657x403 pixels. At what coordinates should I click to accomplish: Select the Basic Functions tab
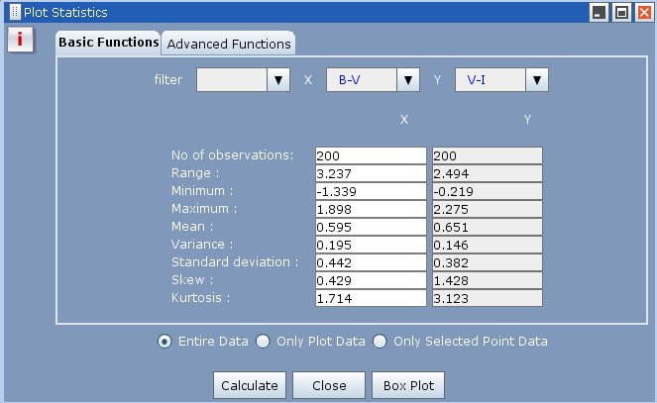tap(108, 43)
